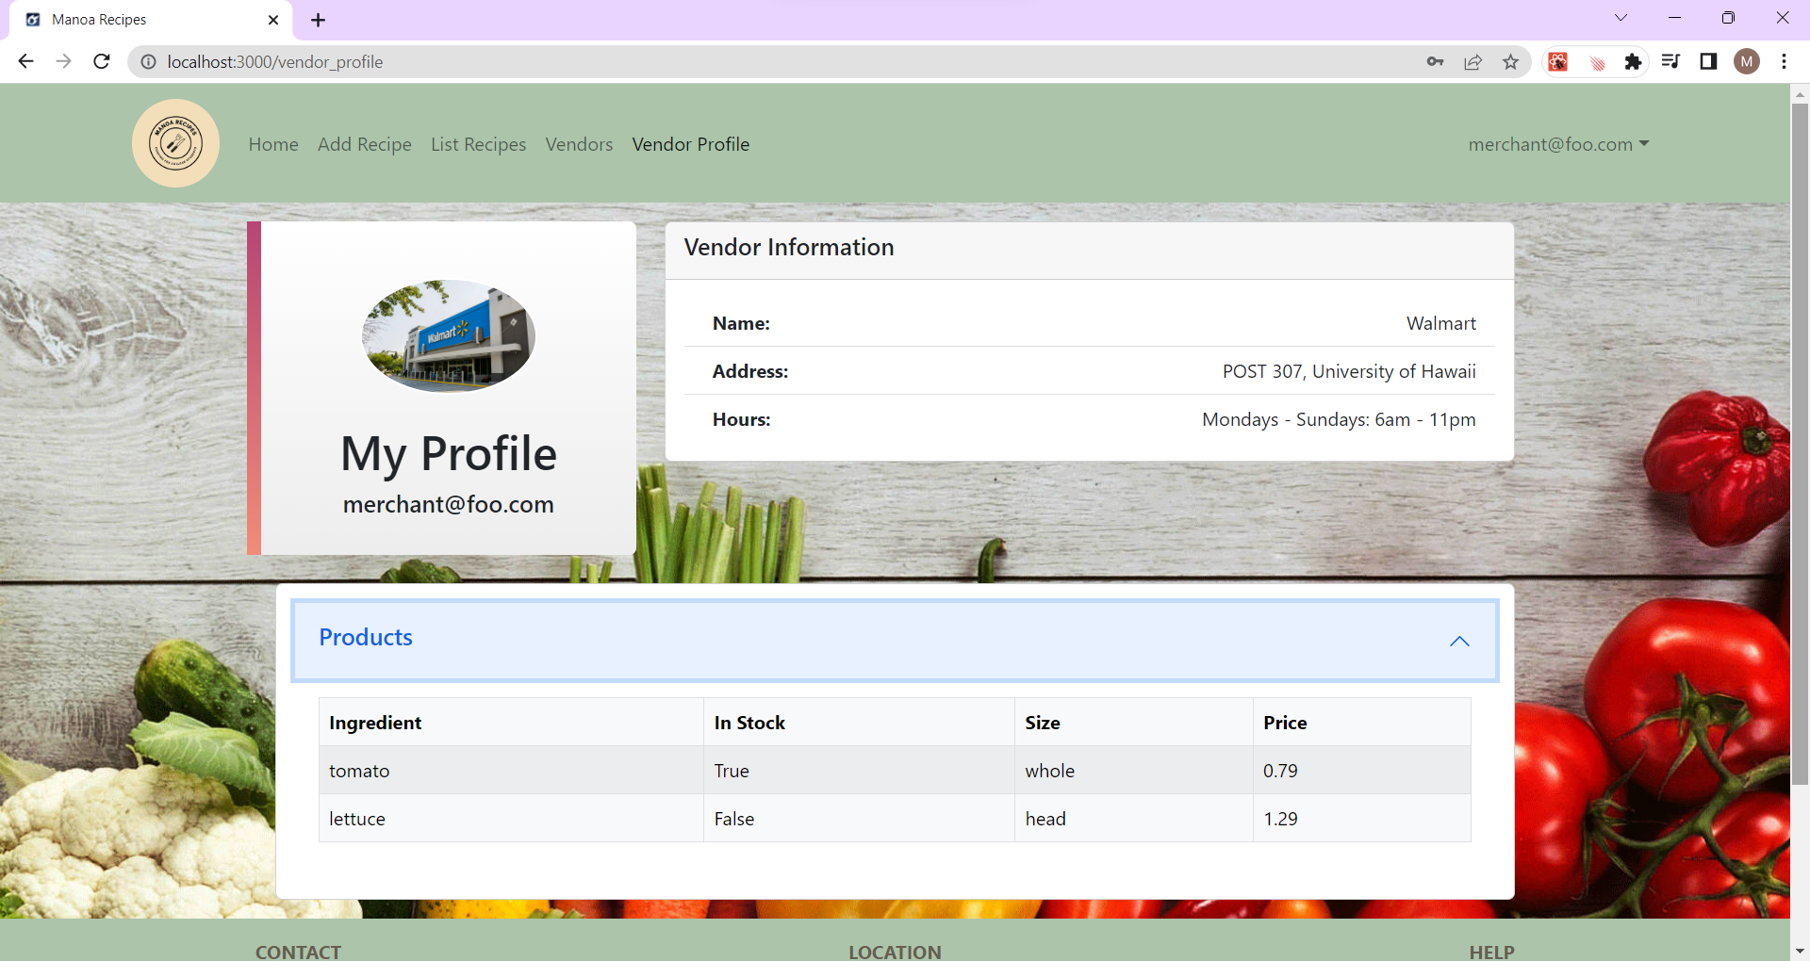The image size is (1810, 961).
Task: Share this page icon
Action: click(1473, 61)
